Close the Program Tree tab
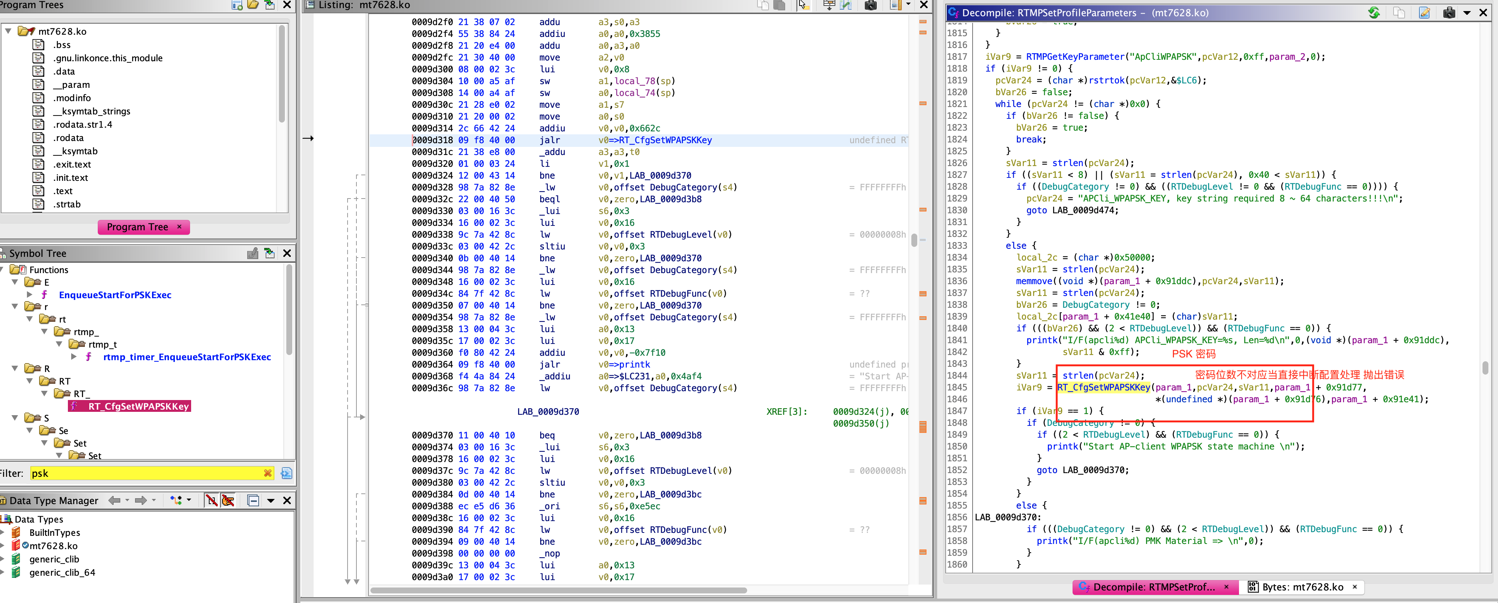Viewport: 1498px width, 603px height. 179,227
